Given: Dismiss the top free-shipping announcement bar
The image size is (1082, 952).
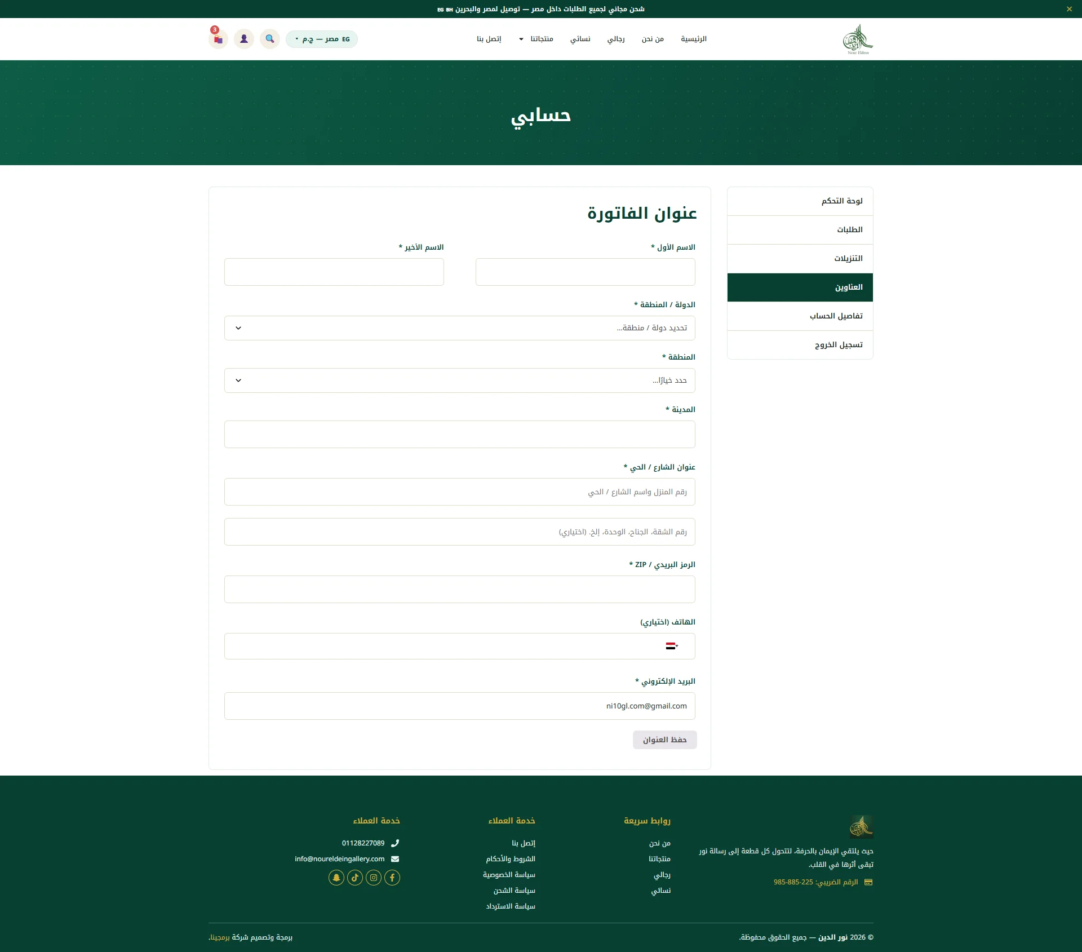Looking at the screenshot, I should 1069,9.
